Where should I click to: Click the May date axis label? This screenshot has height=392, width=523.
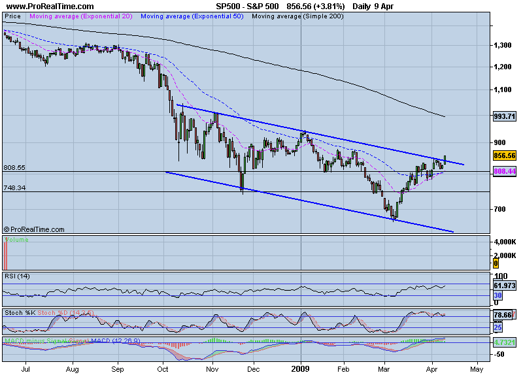(477, 369)
